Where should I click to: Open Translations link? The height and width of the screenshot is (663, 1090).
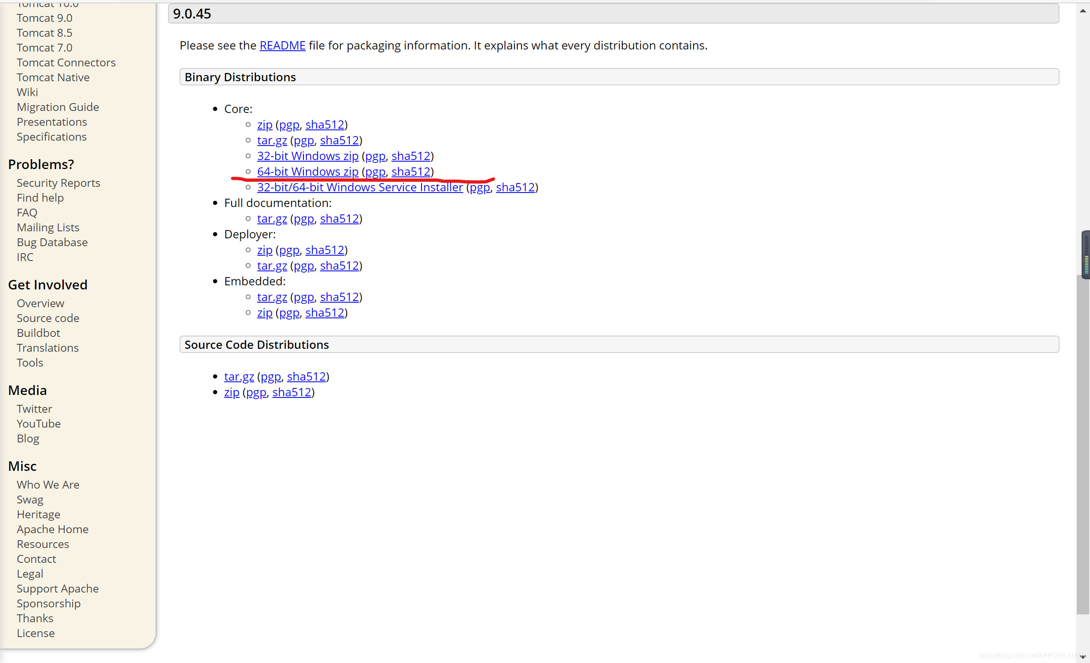coord(47,348)
